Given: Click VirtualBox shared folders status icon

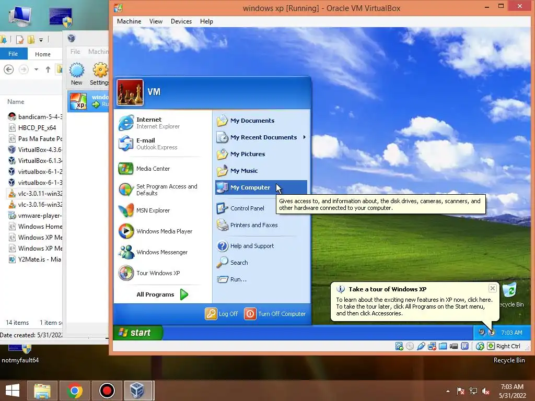Looking at the screenshot, I should coord(443,346).
